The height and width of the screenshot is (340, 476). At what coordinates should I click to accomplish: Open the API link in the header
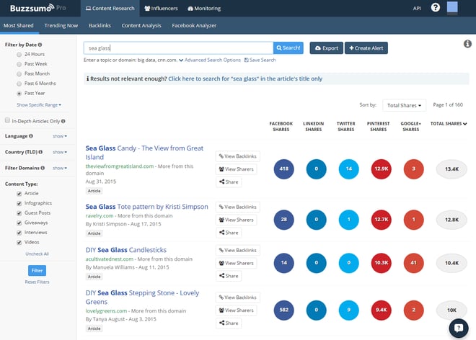pos(417,8)
